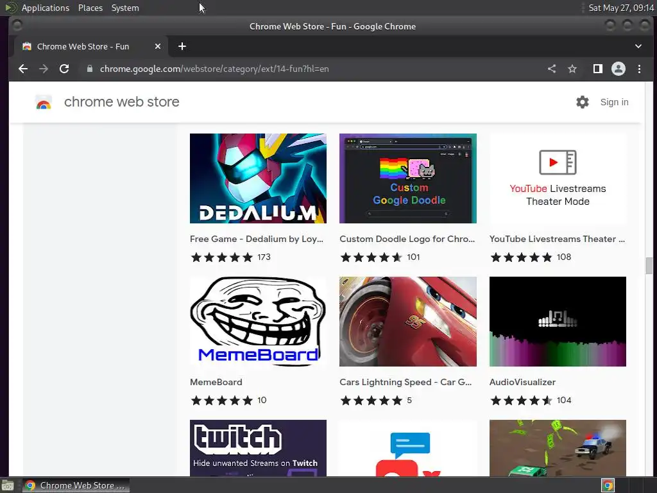Open the police car game thumbnail
Viewport: 657px width, 493px height.
(x=558, y=447)
